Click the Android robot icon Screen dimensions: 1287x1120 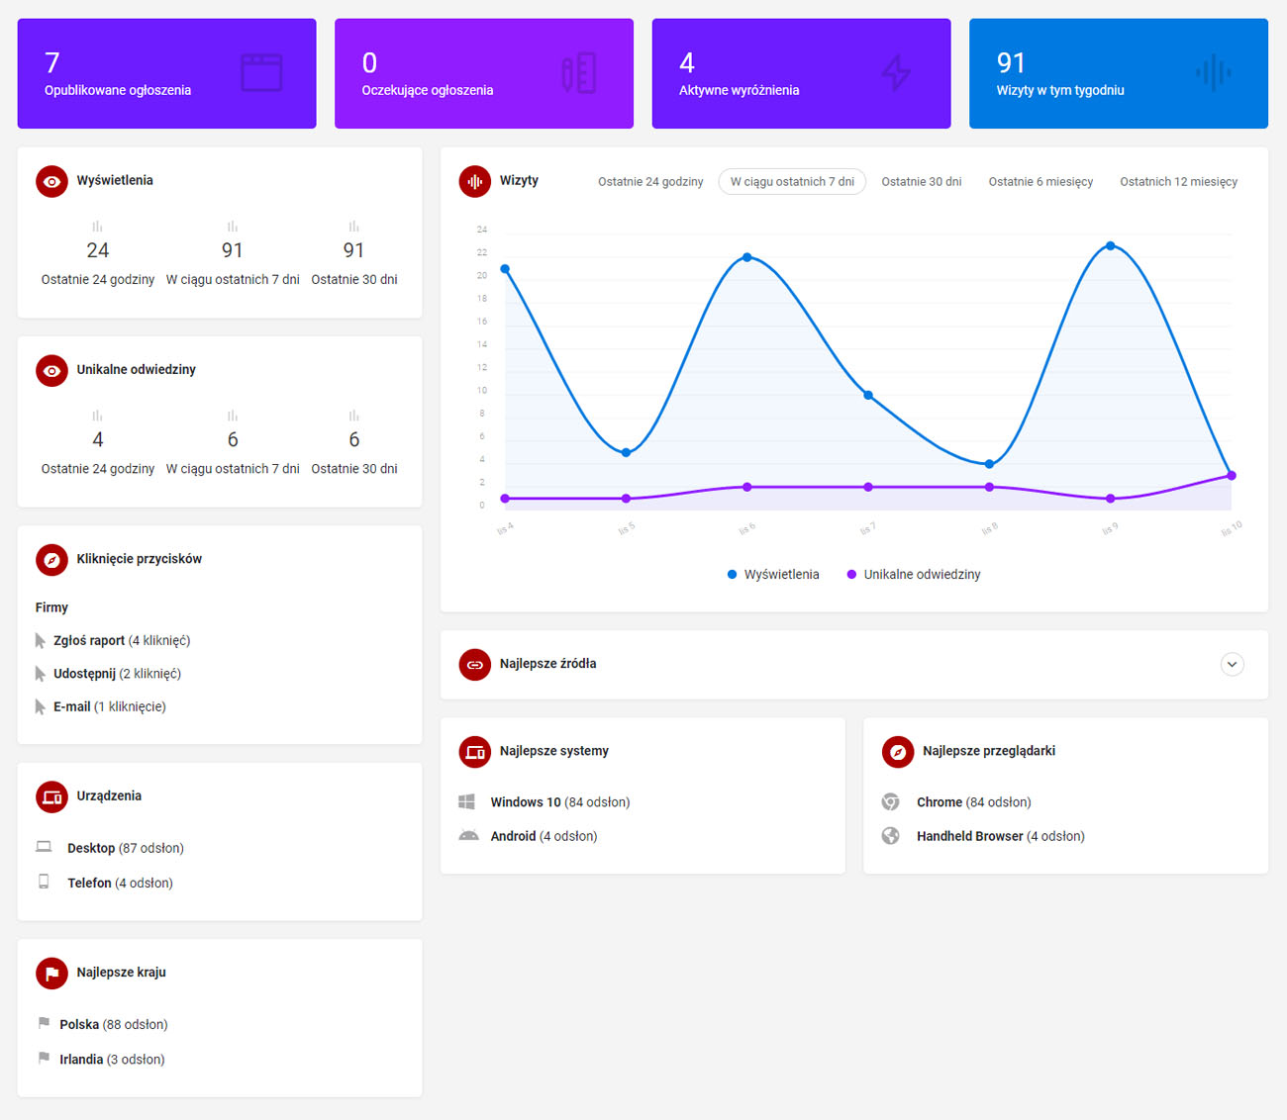pos(468,835)
